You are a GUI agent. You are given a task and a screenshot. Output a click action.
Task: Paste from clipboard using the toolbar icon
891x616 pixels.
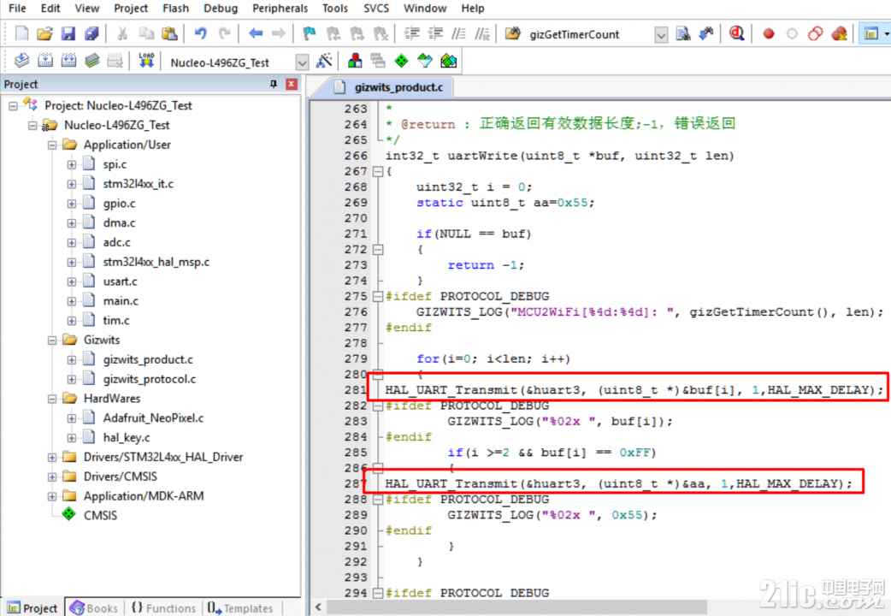(x=169, y=33)
